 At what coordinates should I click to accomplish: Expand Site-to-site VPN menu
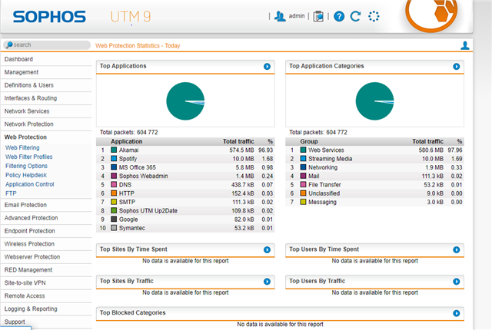tap(46, 282)
